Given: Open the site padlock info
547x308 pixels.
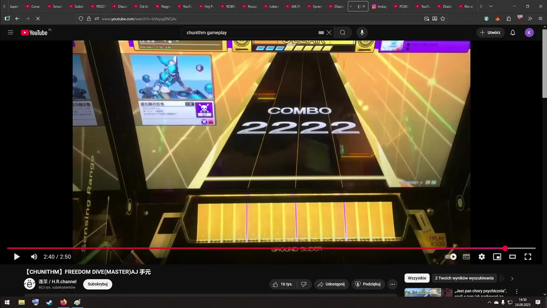Looking at the screenshot, I should click(89, 19).
